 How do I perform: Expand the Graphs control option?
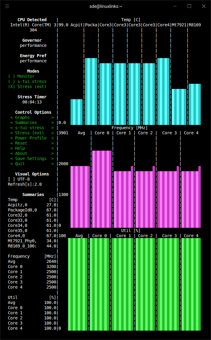32,118
